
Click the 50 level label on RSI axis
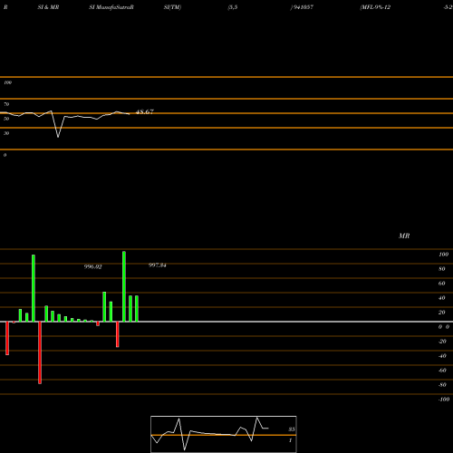pyautogui.click(x=6, y=119)
